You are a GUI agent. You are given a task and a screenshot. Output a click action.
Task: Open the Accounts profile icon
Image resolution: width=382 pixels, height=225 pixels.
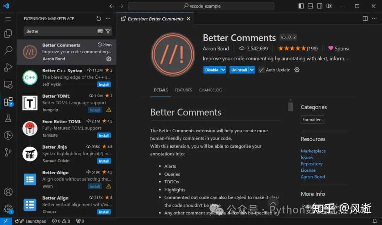(8, 192)
